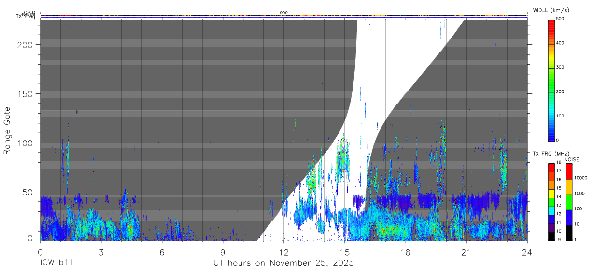Click the 1 tick on NOISE legend
Image resolution: width=593 pixels, height=273 pixels.
pyautogui.click(x=576, y=239)
